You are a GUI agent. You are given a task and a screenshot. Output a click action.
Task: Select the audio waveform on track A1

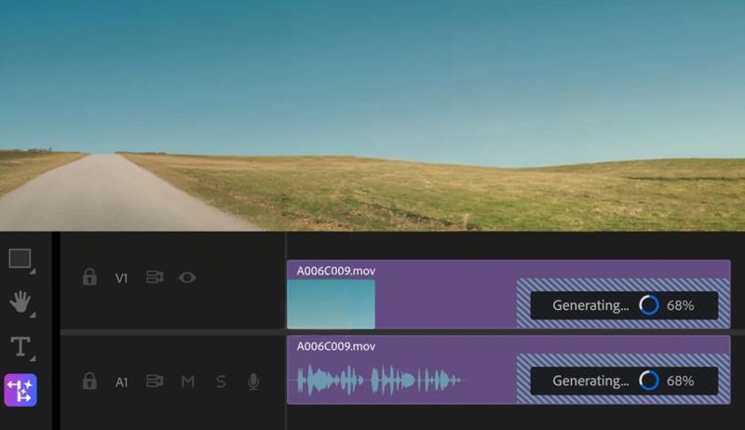point(377,380)
